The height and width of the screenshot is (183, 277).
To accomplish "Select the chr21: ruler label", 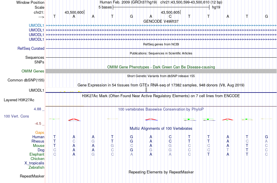I will coord(39,12).
